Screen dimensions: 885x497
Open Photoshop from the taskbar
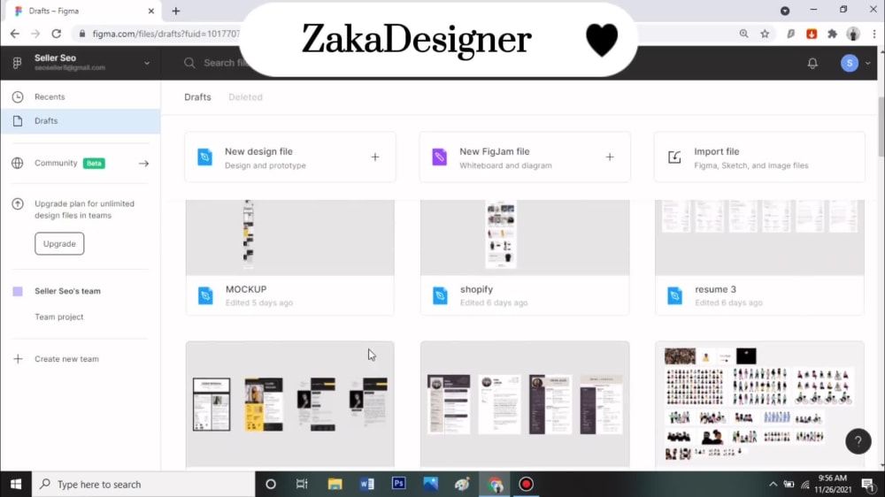click(x=398, y=484)
